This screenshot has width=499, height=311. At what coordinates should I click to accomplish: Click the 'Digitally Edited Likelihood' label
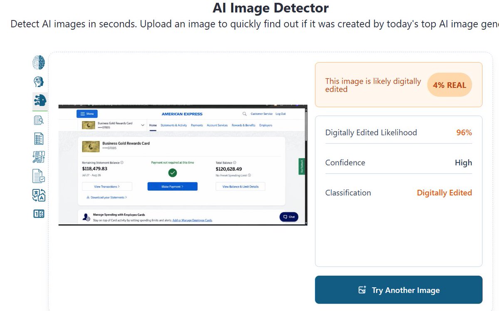tap(371, 133)
